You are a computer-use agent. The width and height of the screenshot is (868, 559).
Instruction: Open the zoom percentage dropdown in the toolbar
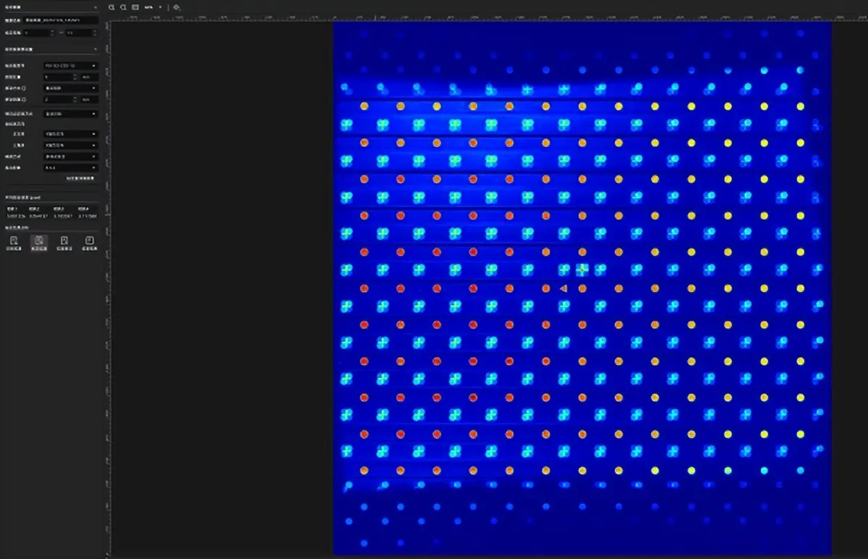[153, 7]
